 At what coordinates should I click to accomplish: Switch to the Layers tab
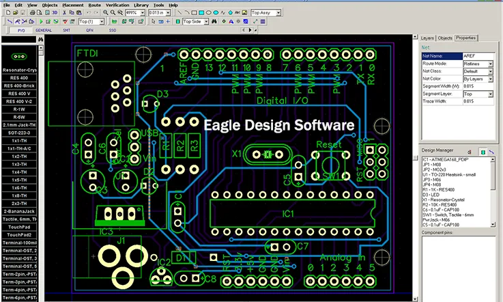tap(427, 38)
